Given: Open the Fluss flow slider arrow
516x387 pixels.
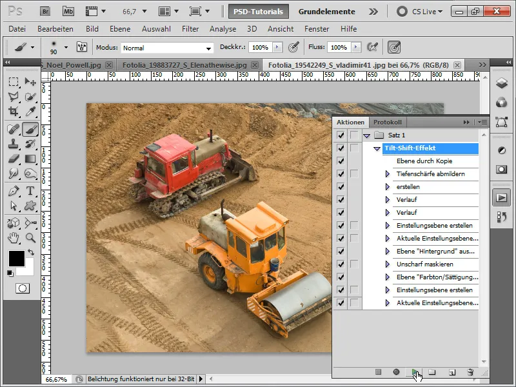Looking at the screenshot, I should (x=356, y=47).
